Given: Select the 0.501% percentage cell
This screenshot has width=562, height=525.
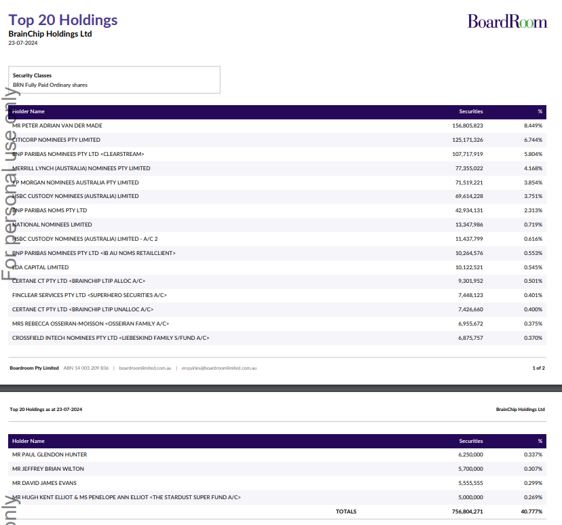Looking at the screenshot, I should coord(533,281).
